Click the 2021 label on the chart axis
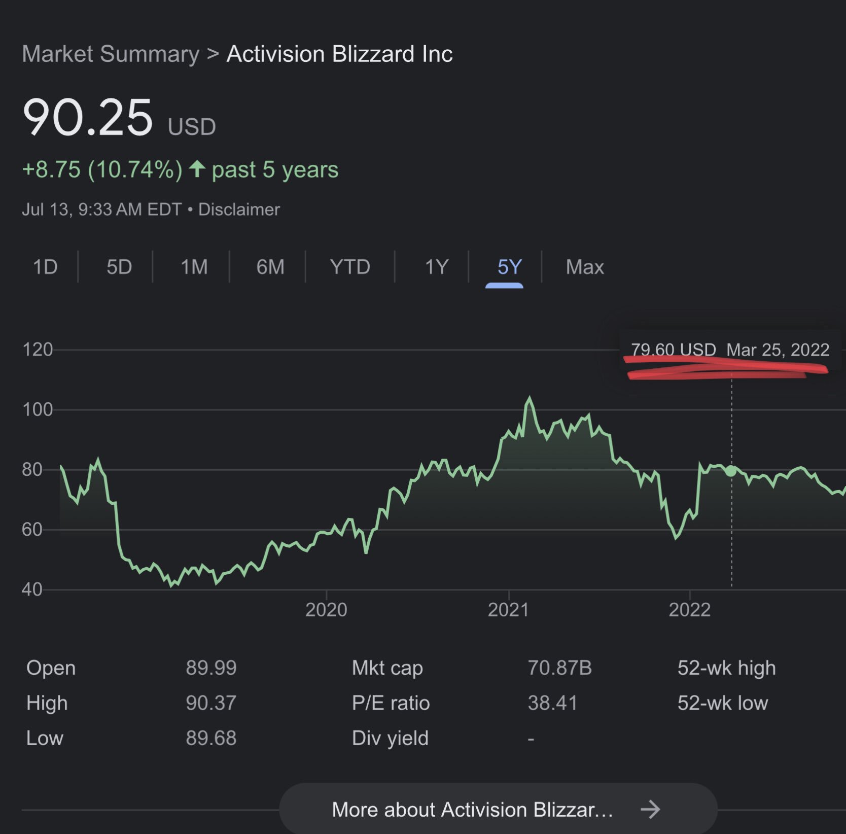Screen dimensions: 846x834 (508, 609)
